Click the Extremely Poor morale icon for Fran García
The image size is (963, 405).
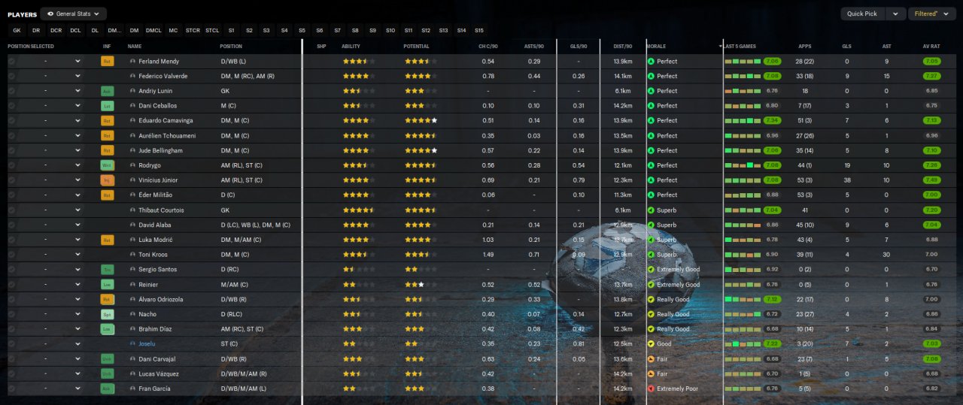[x=651, y=388]
